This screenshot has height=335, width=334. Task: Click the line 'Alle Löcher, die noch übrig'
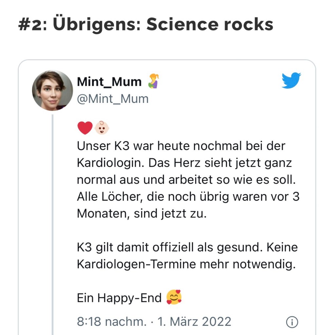click(188, 196)
